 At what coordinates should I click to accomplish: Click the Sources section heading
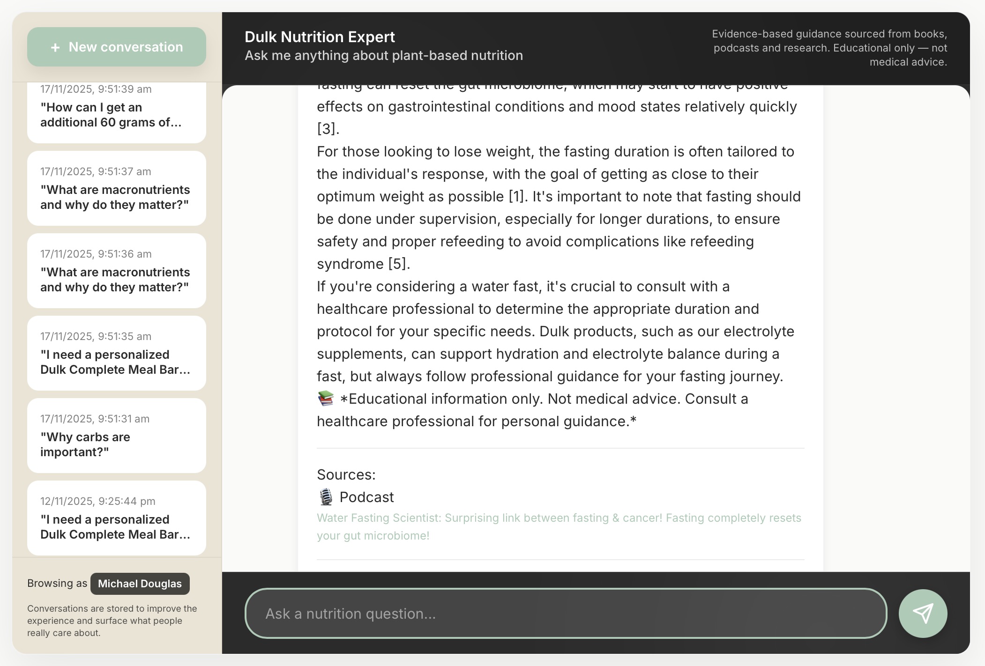[x=345, y=474]
